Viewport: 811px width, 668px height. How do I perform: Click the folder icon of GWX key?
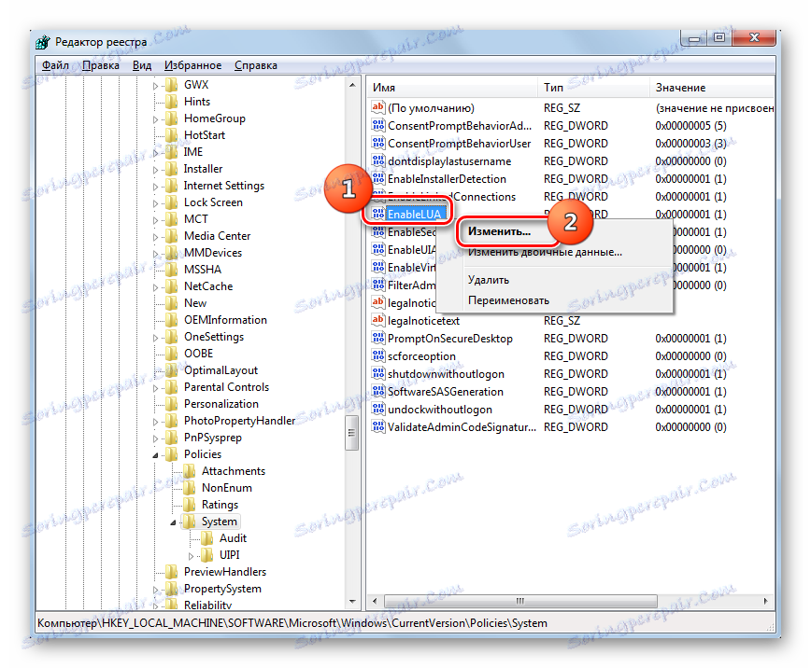coord(172,85)
